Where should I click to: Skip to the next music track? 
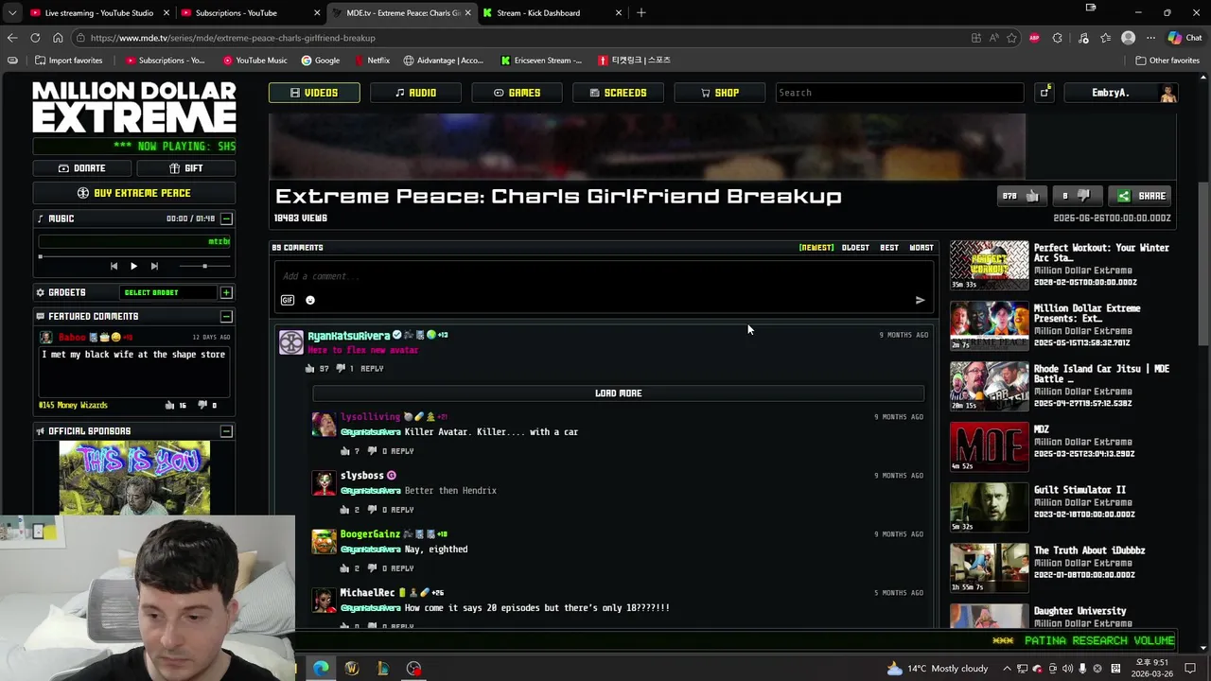point(154,267)
